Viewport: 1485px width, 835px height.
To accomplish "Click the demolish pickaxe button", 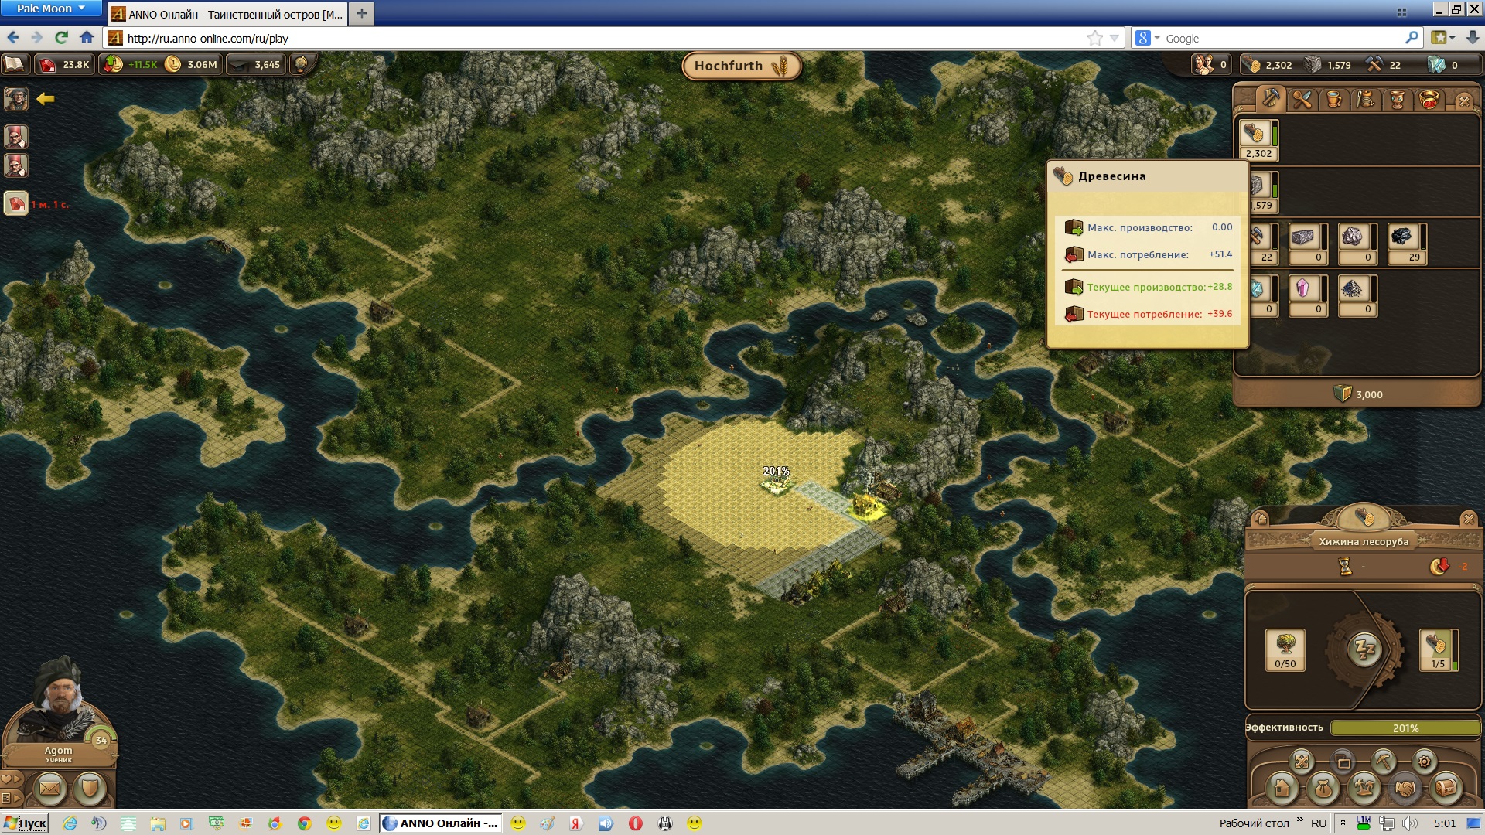I will point(1384,762).
